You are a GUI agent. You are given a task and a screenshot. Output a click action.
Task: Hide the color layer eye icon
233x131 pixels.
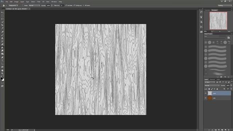[206, 98]
